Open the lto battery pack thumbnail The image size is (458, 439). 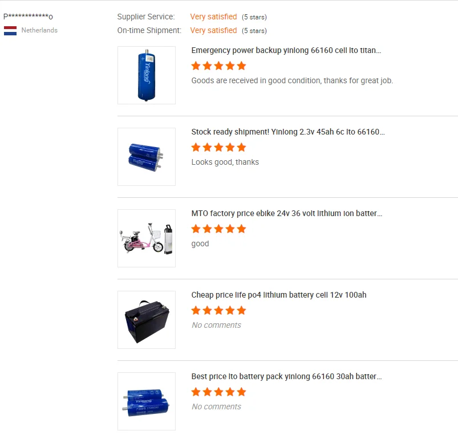(x=147, y=401)
